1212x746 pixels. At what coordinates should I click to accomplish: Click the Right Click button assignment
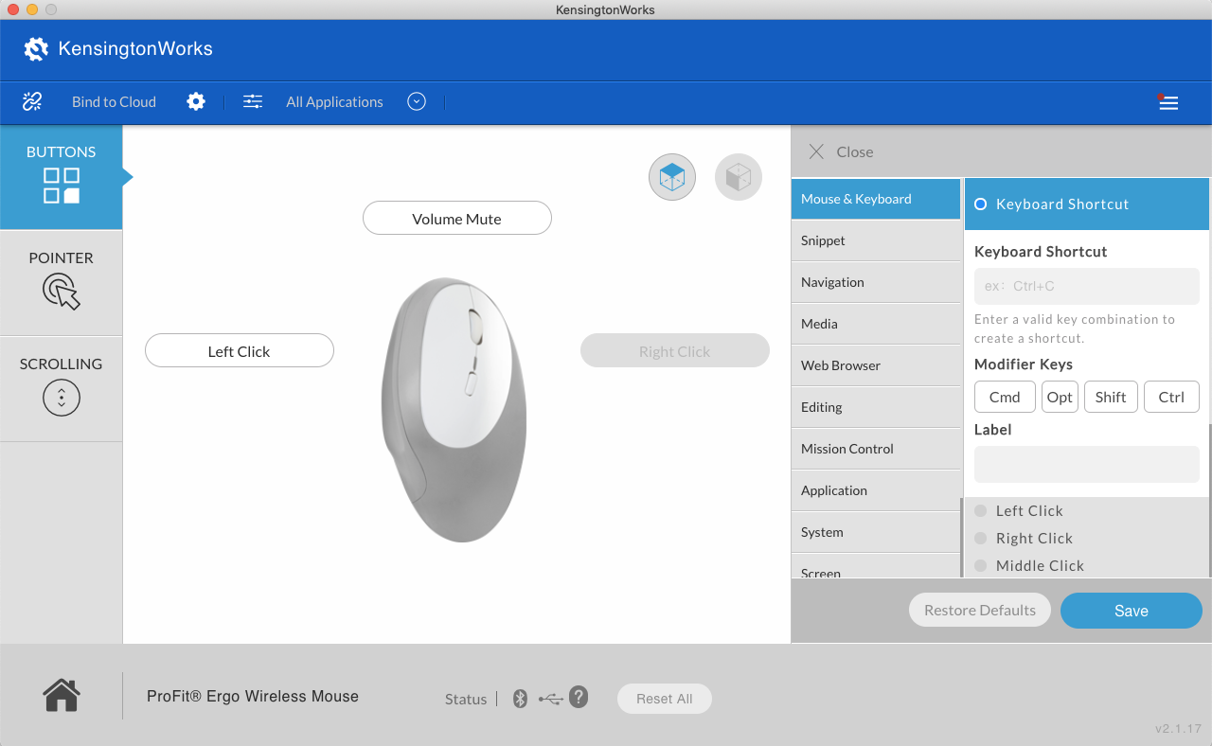pos(675,350)
